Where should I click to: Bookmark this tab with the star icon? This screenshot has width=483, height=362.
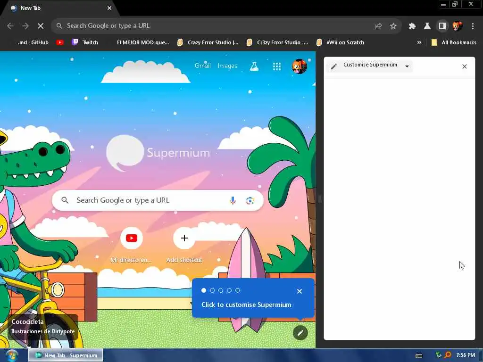[x=393, y=26]
